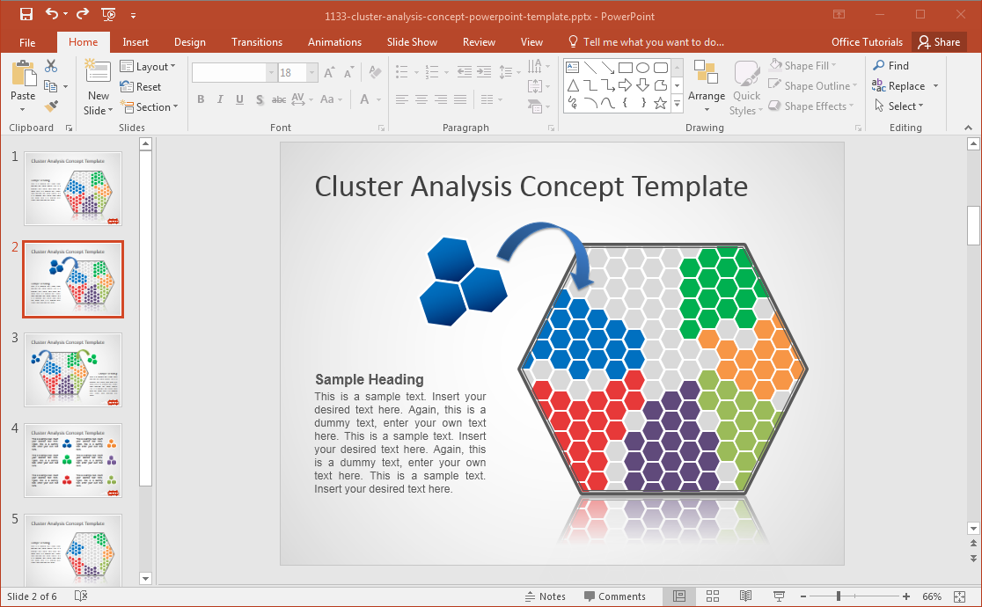982x607 pixels.
Task: Switch to Slide Sorter view
Action: 713,596
